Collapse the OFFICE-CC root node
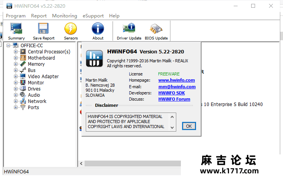283x178 pixels. (8, 46)
